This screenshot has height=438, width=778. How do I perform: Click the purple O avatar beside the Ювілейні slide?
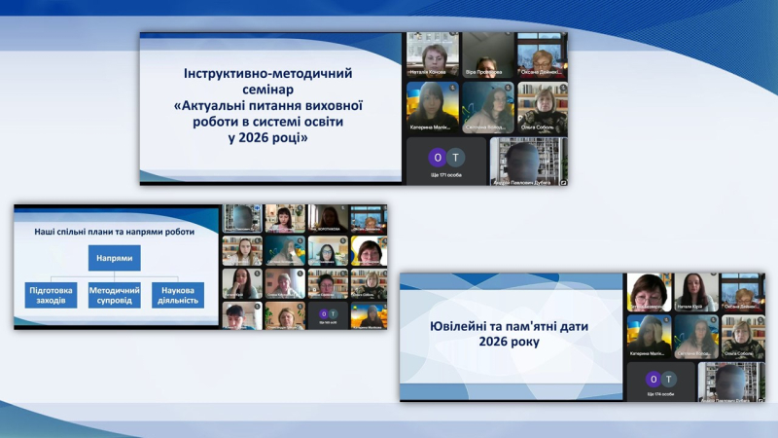pyautogui.click(x=654, y=380)
